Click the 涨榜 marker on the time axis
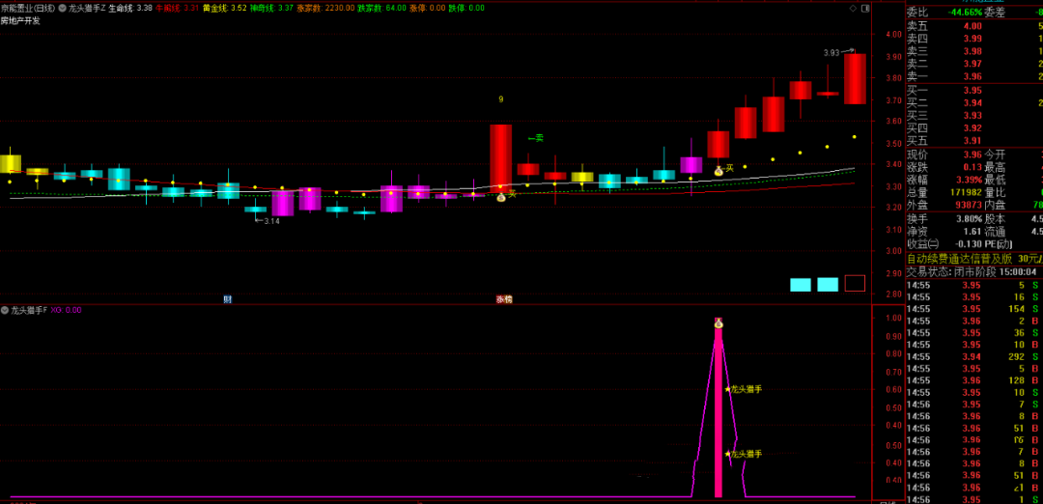The image size is (1043, 504). (x=503, y=299)
